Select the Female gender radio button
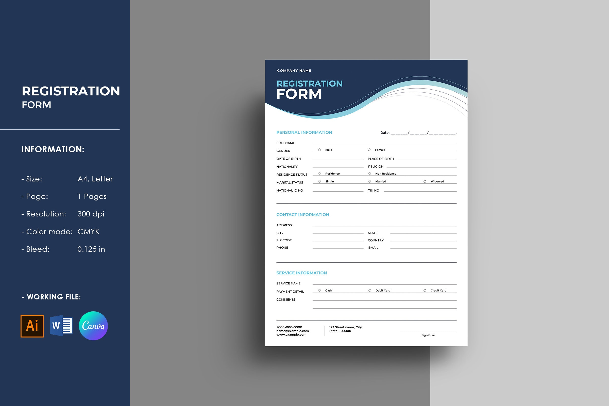This screenshot has width=609, height=406. [x=369, y=149]
